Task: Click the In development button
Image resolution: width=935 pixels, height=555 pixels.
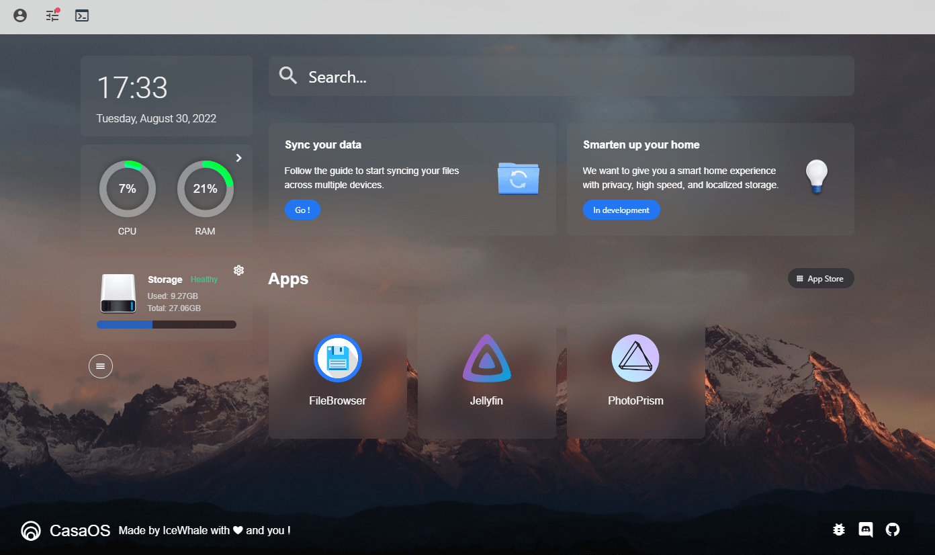Action: [x=621, y=210]
